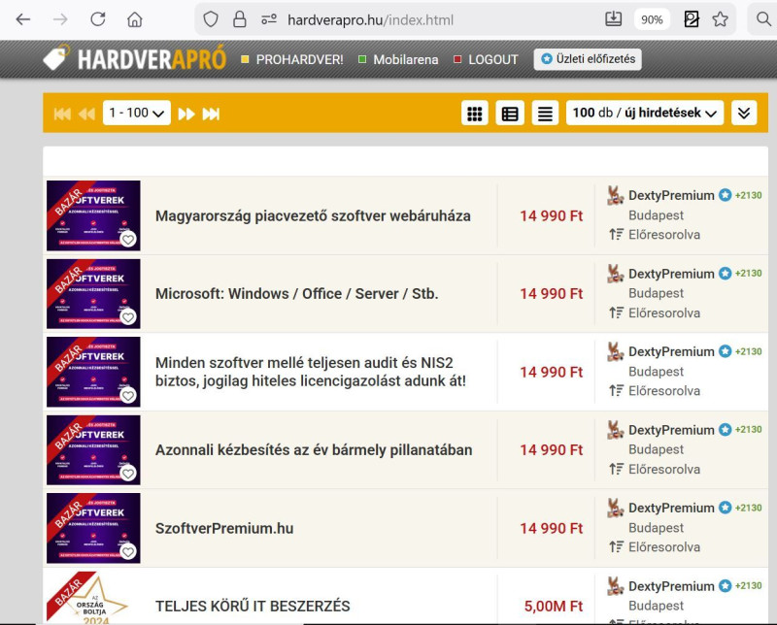Click the shield tracking protection icon

pyautogui.click(x=211, y=19)
